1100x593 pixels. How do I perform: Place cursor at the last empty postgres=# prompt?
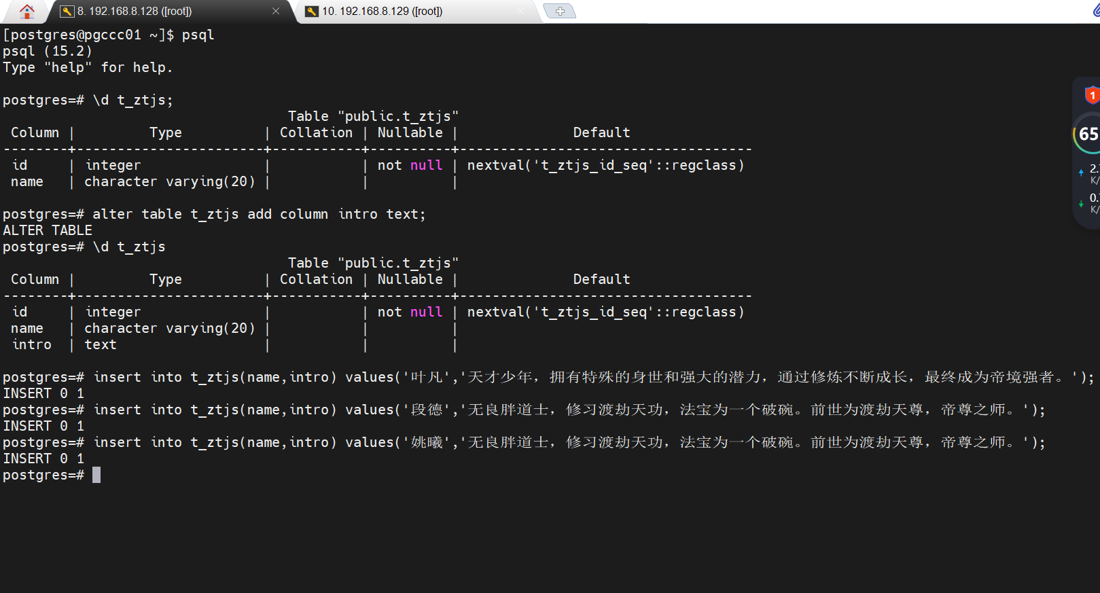pos(96,475)
